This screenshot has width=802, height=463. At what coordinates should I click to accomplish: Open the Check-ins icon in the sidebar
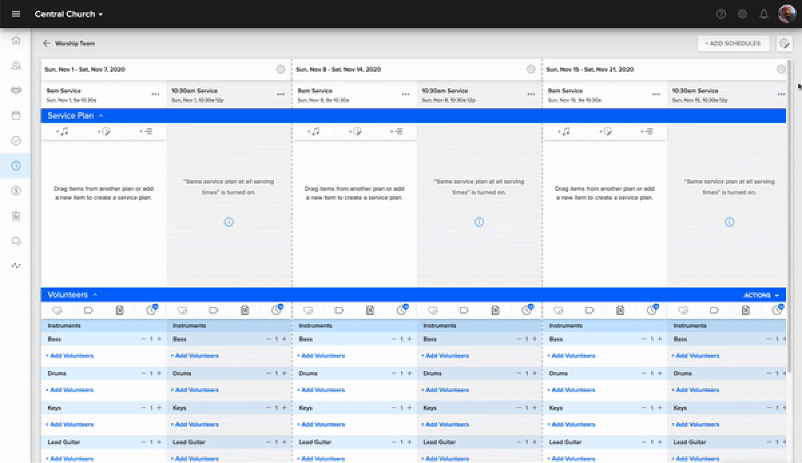click(15, 141)
